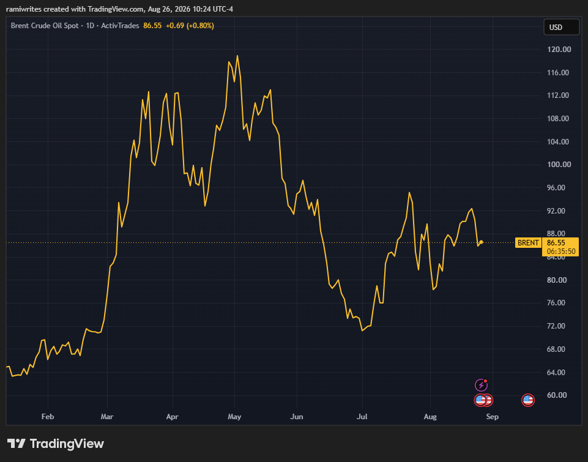Click the yellow BRENT symbol label

tap(528, 242)
